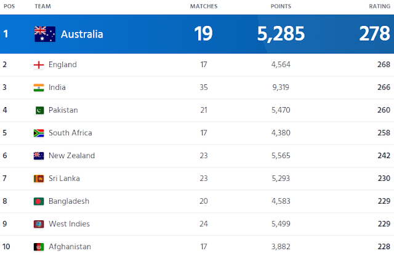
Task: Click the West Indies flag icon
Action: point(39,224)
